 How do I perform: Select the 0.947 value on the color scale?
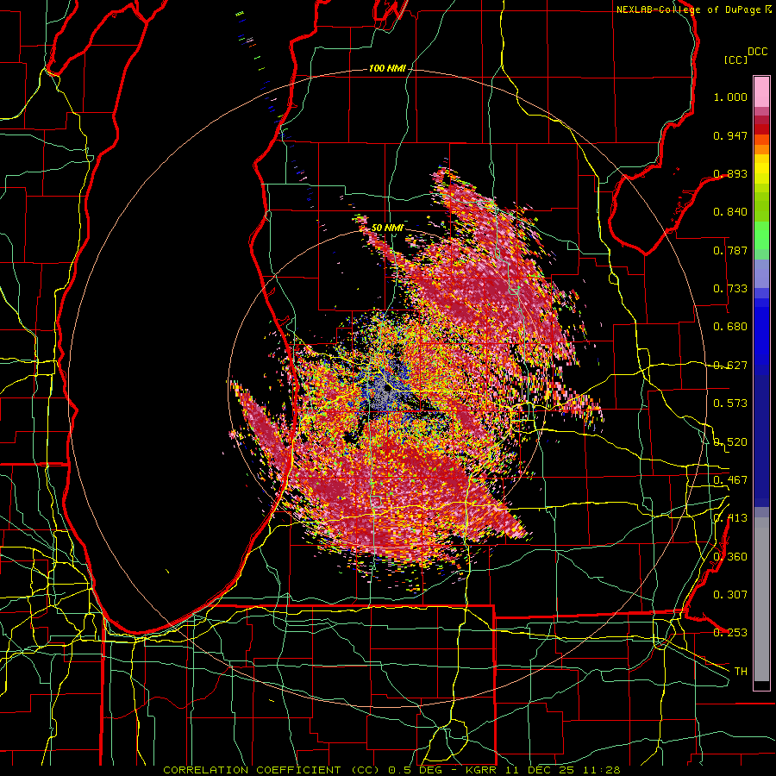730,135
